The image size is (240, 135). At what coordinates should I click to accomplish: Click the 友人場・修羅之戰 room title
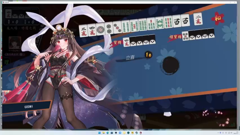coord(21,28)
